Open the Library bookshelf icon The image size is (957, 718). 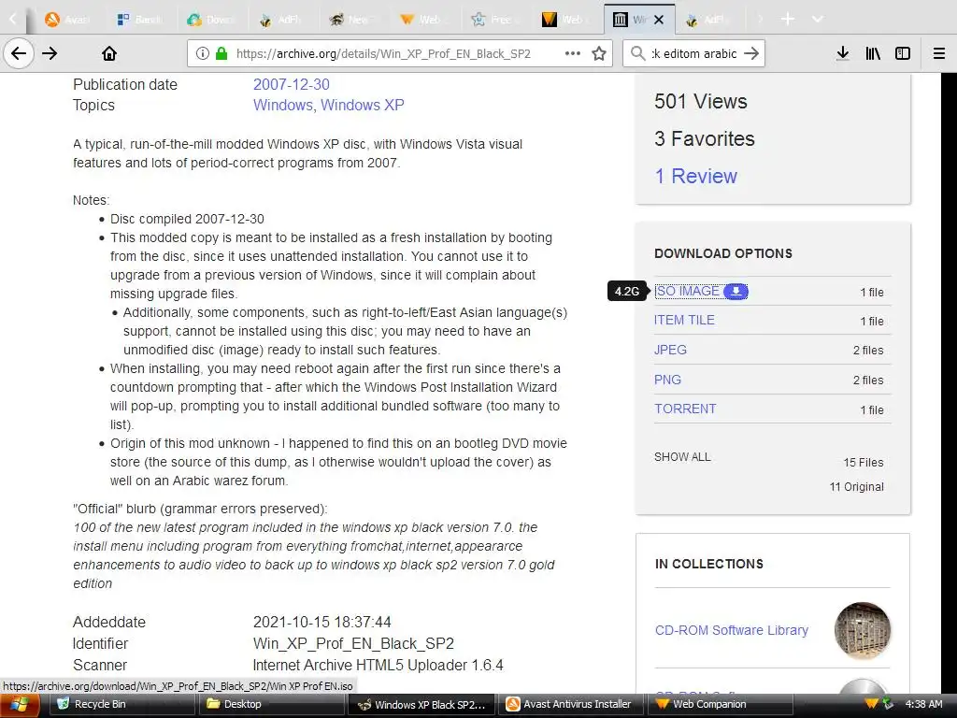point(873,53)
